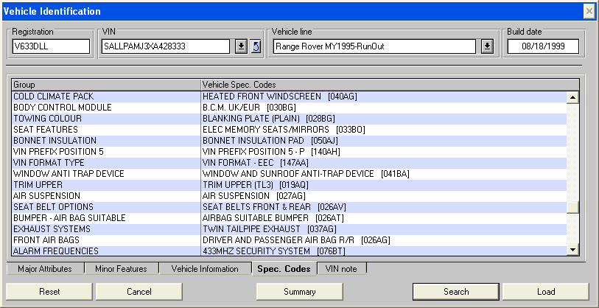Image resolution: width=599 pixels, height=308 pixels.
Task: Select the BUMPER - AIR BAG SUITABLE row
Action: (290, 218)
